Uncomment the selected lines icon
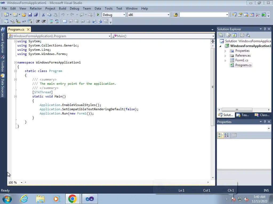The height and width of the screenshot is (204, 273). click(57, 21)
